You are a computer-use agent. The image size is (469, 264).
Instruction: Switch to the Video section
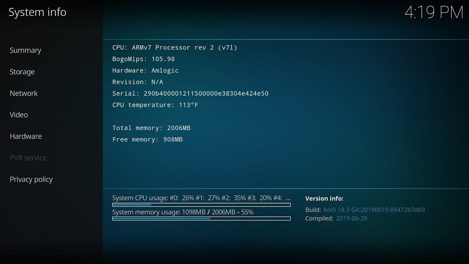pyautogui.click(x=19, y=114)
